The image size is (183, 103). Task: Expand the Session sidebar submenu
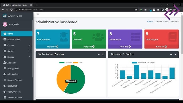pyautogui.click(x=17, y=57)
